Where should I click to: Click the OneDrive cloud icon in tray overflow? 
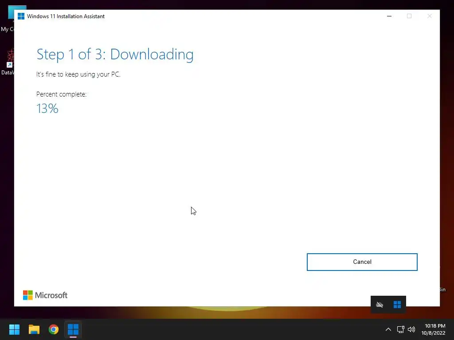(x=380, y=305)
